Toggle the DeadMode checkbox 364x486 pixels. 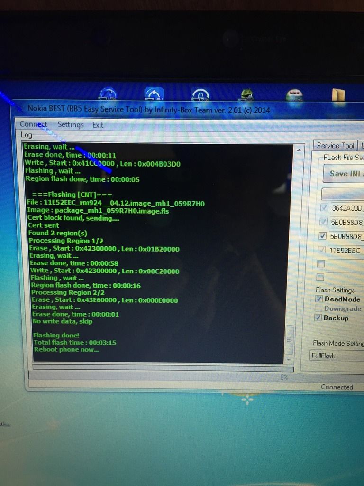319,299
